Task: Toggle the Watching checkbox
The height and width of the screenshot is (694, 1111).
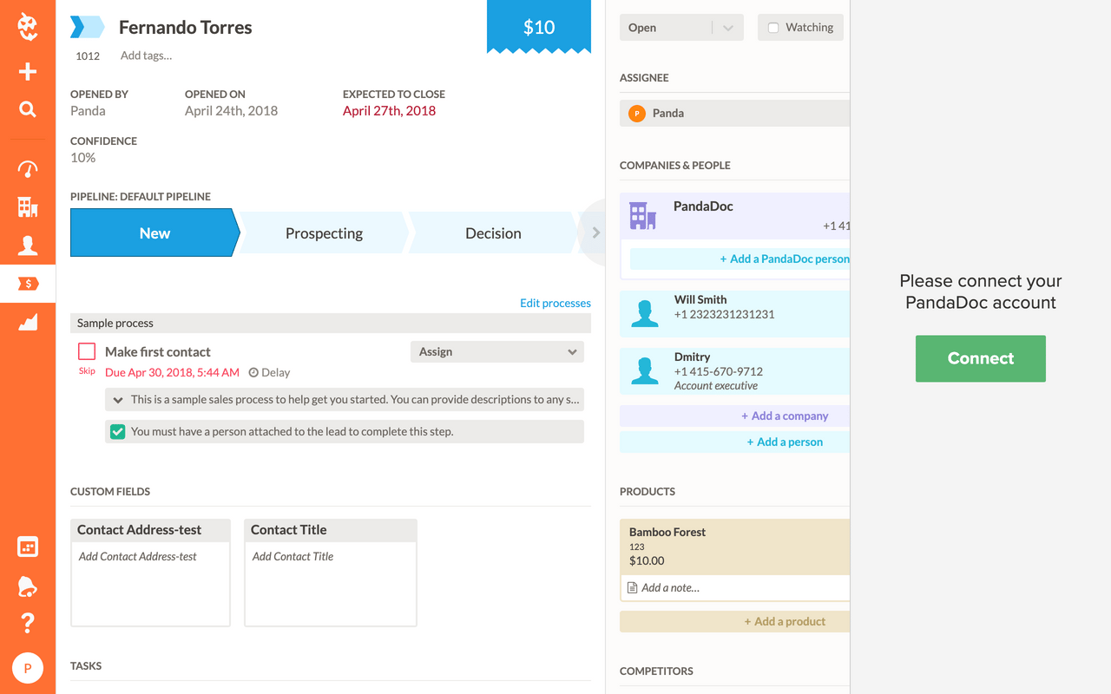Action: 773,28
